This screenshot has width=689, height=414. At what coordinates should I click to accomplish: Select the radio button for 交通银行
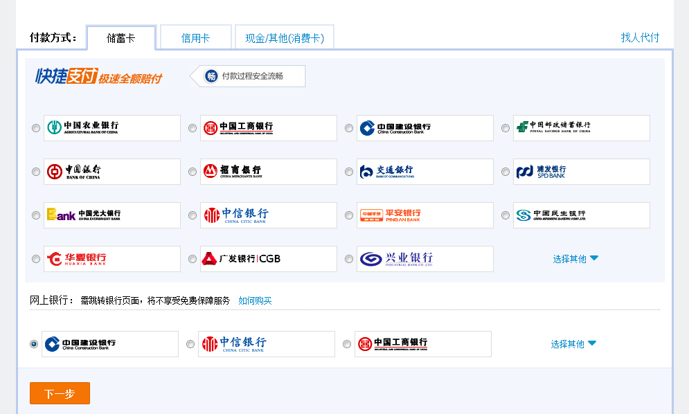[x=349, y=172]
